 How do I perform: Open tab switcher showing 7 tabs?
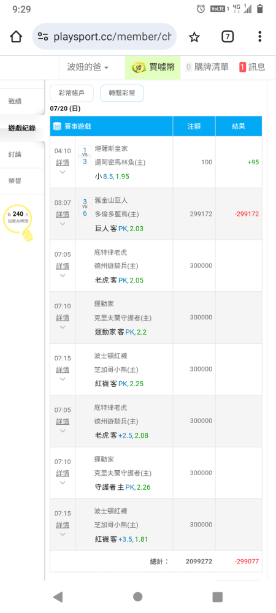tap(227, 37)
